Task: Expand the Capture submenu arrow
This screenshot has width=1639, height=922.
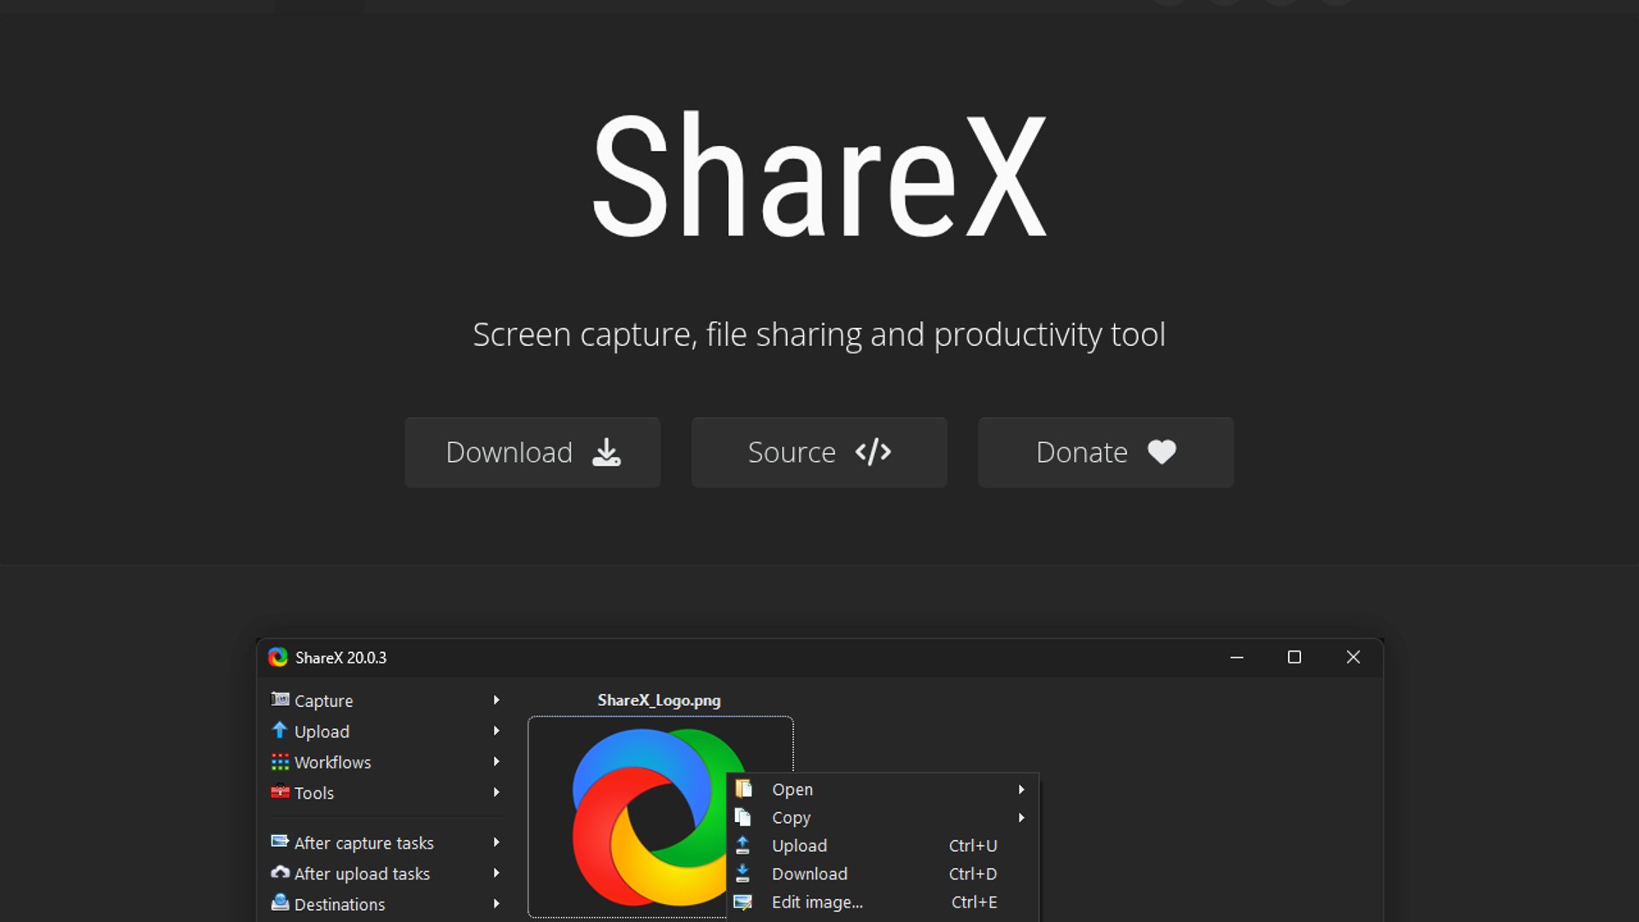Action: [x=496, y=700]
